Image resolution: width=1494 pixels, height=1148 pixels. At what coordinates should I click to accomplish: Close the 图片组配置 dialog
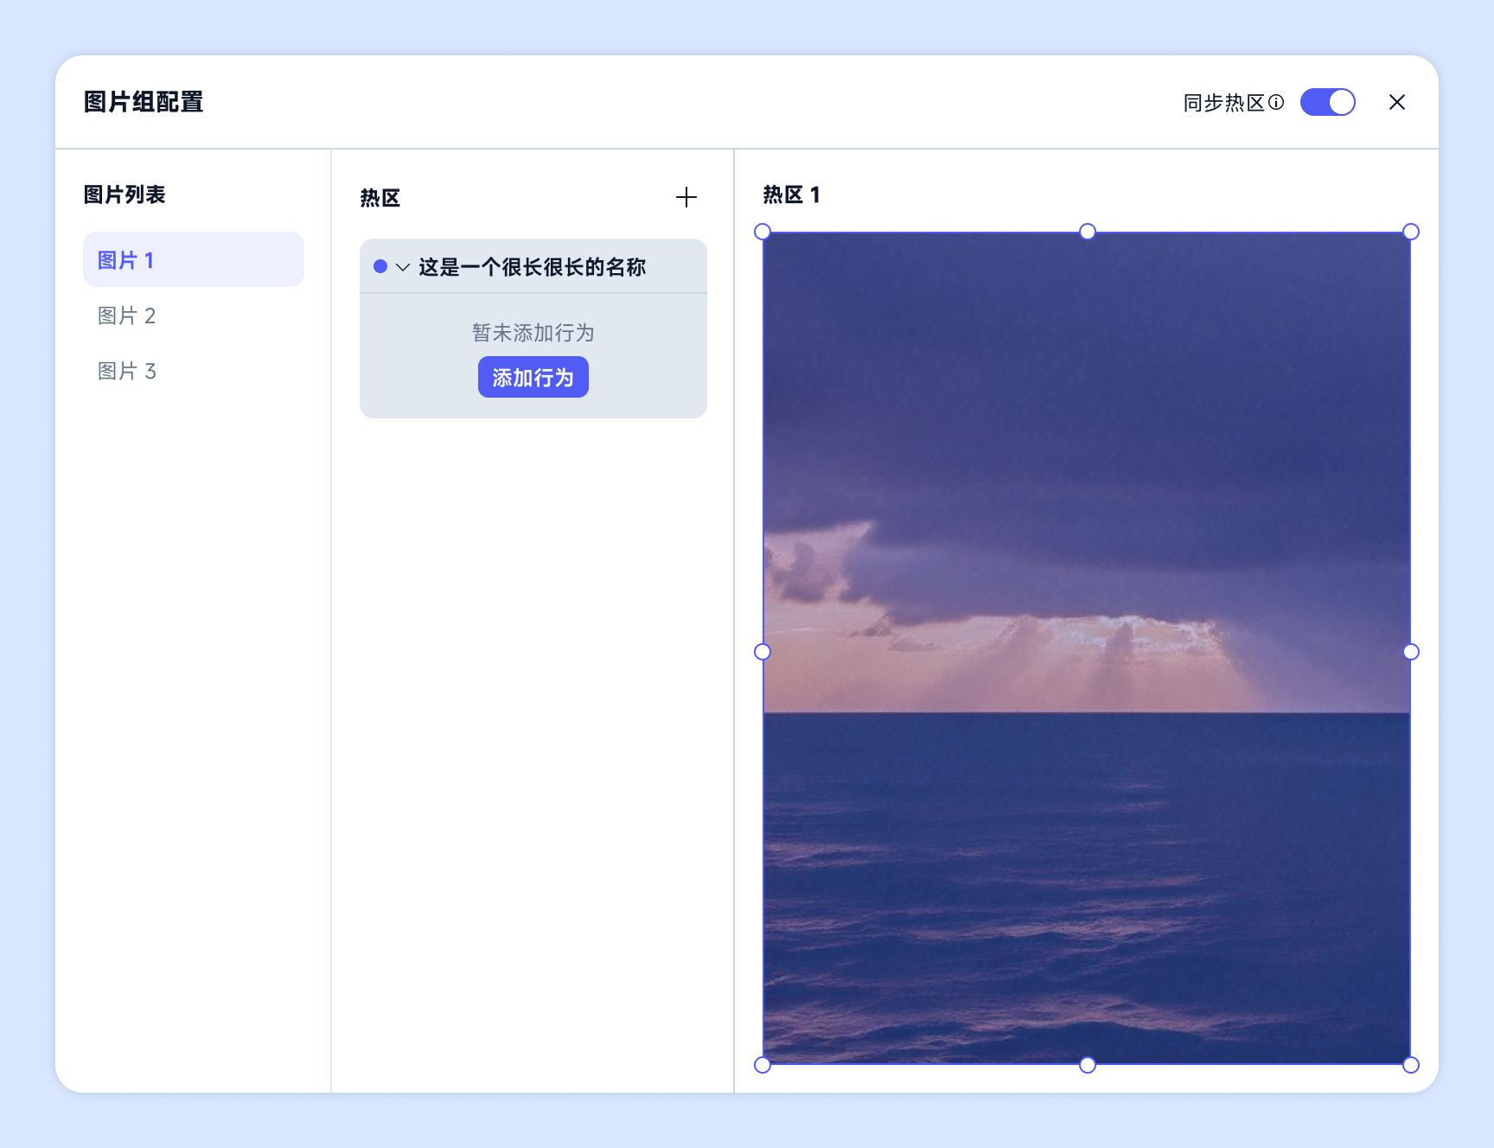click(1397, 102)
